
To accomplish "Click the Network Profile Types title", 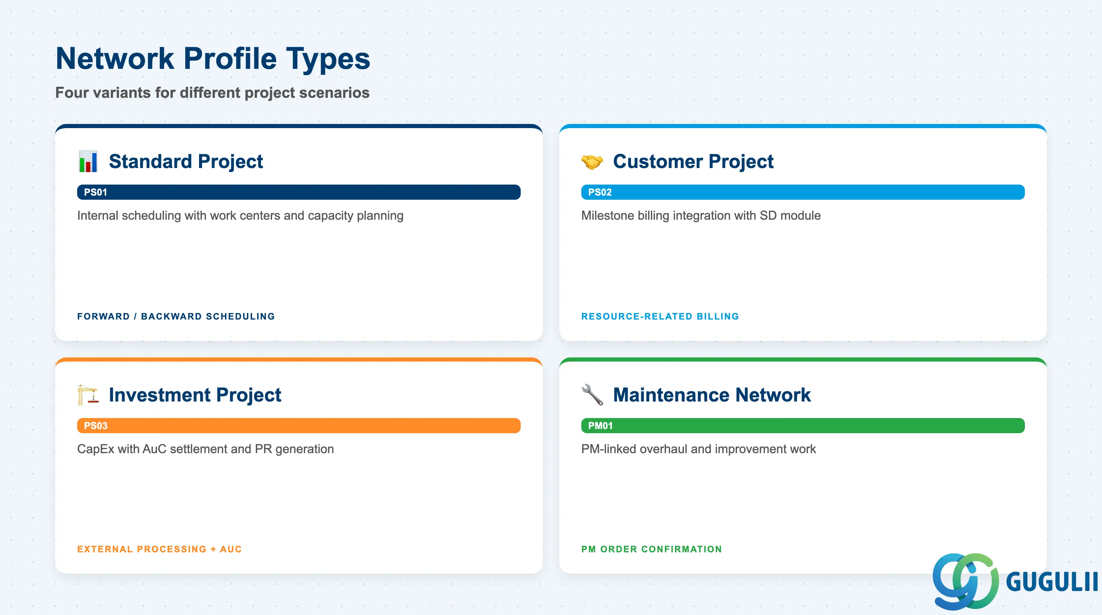I will pos(212,59).
